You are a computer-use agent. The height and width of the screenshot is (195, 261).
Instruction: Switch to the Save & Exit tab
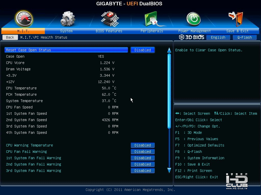pyautogui.click(x=237, y=31)
